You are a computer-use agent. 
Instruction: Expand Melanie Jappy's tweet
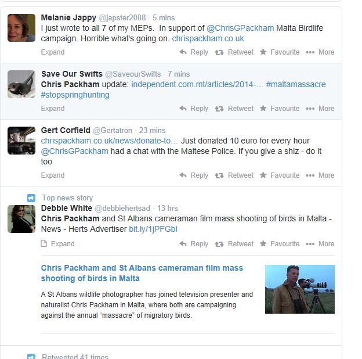[x=53, y=52]
